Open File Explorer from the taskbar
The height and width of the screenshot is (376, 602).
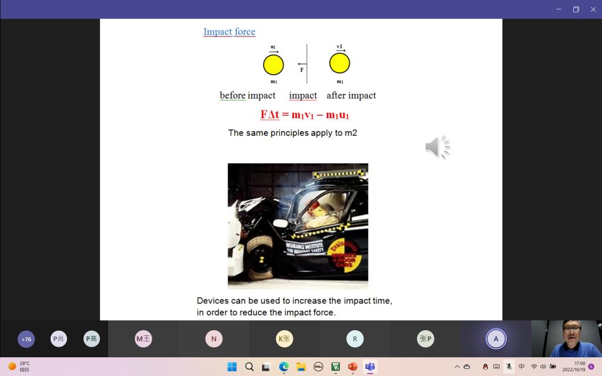pos(301,367)
